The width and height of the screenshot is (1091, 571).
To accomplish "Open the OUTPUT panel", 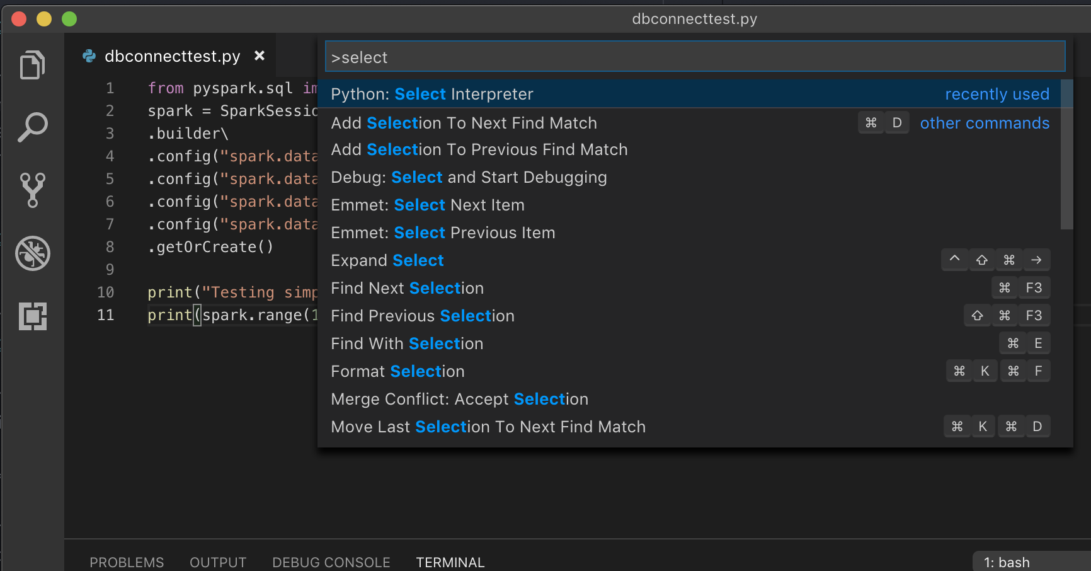I will (217, 562).
